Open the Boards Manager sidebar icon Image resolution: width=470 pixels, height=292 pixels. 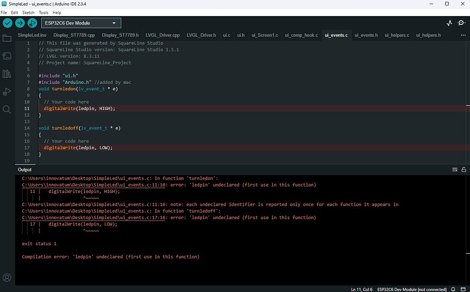pyautogui.click(x=6, y=56)
